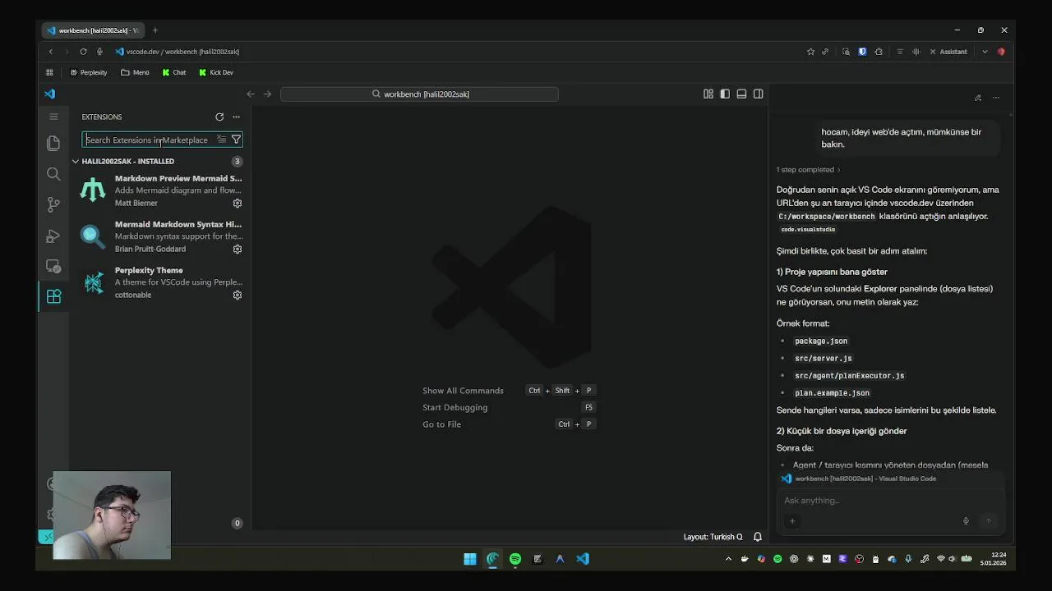1052x591 pixels.
Task: Open Extensions views and more actions menu
Action: pyautogui.click(x=236, y=117)
